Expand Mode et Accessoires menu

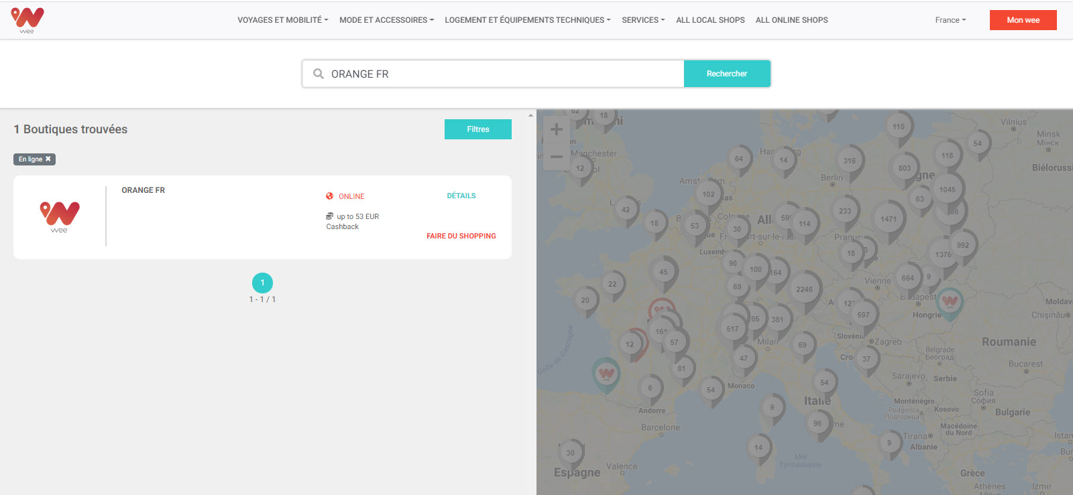pyautogui.click(x=386, y=20)
